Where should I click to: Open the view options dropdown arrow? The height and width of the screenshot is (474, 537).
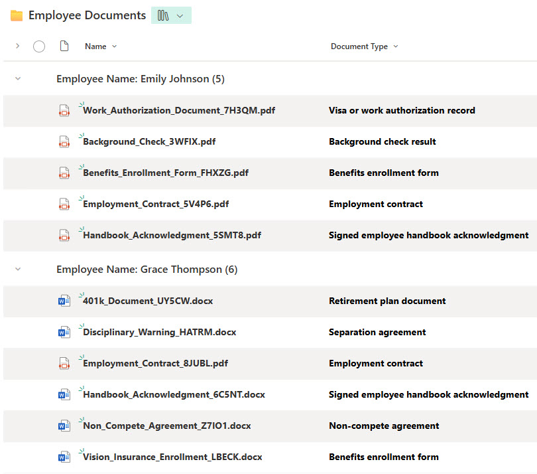[x=180, y=16]
